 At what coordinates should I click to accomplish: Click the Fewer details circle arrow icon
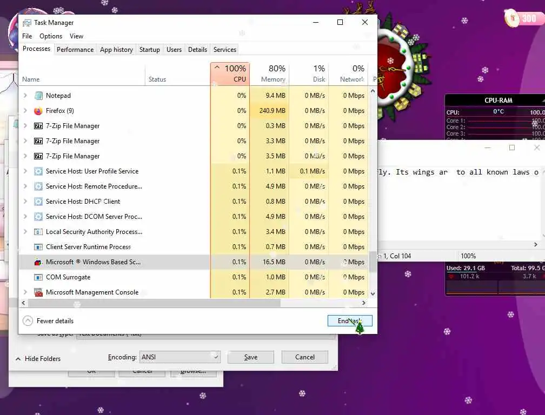tap(28, 321)
